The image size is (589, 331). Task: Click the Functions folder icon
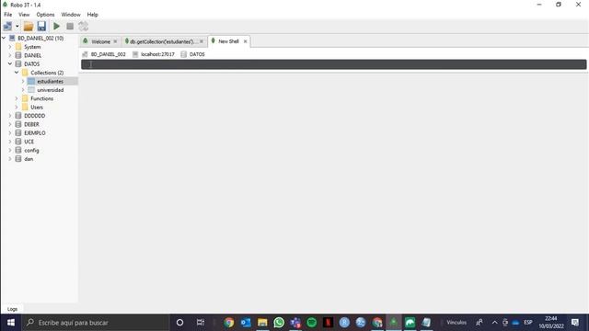pos(25,98)
